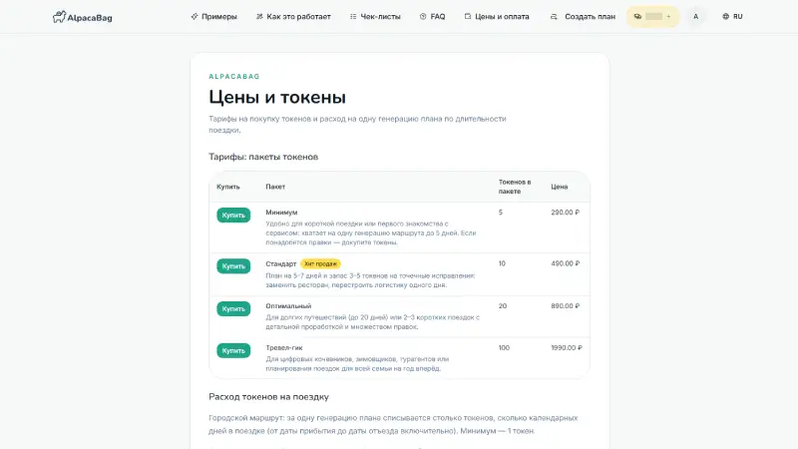The image size is (798, 449).
Task: Buy the Стандарт token package
Action: (233, 266)
